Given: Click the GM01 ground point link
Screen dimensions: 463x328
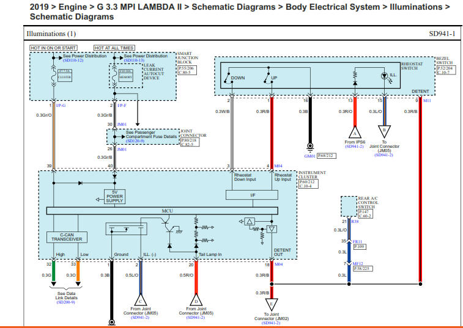Looking at the screenshot, I should [x=309, y=156].
